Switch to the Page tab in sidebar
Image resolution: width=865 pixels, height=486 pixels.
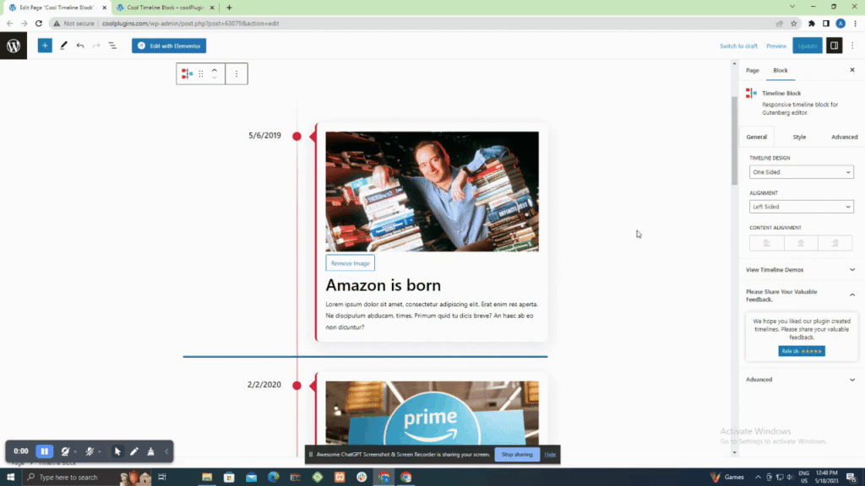752,71
